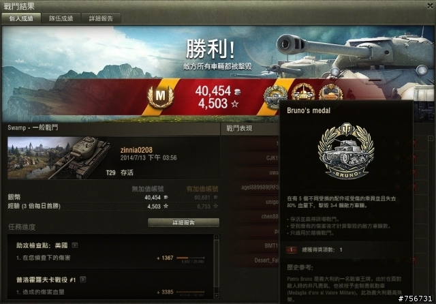Viewport: 436px width, 304px height.
Task: Click the Bruno's medal icon in banner
Action: click(x=275, y=96)
